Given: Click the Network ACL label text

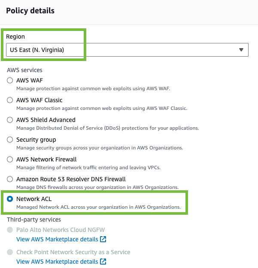Looking at the screenshot, I should (34, 199).
